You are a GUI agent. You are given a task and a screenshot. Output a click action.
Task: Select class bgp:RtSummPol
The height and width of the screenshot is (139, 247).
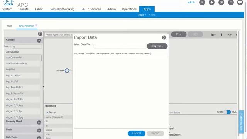coord(22,93)
